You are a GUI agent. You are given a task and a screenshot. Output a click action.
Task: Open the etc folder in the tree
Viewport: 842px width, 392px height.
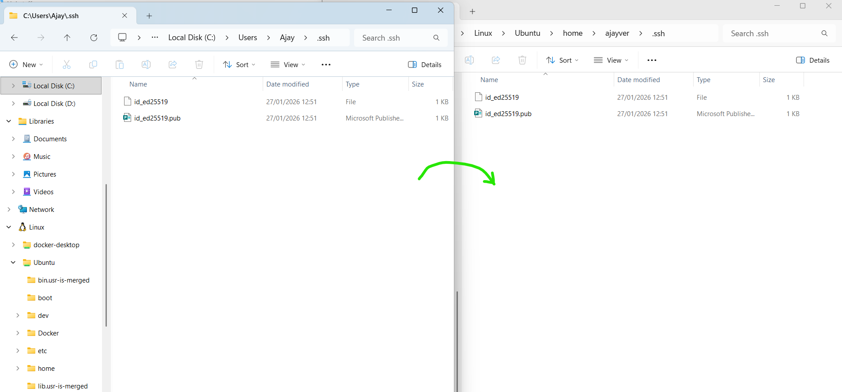click(42, 351)
